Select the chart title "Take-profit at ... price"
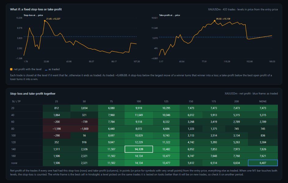This screenshot has width=288, height=183. pyautogui.click(x=170, y=15)
